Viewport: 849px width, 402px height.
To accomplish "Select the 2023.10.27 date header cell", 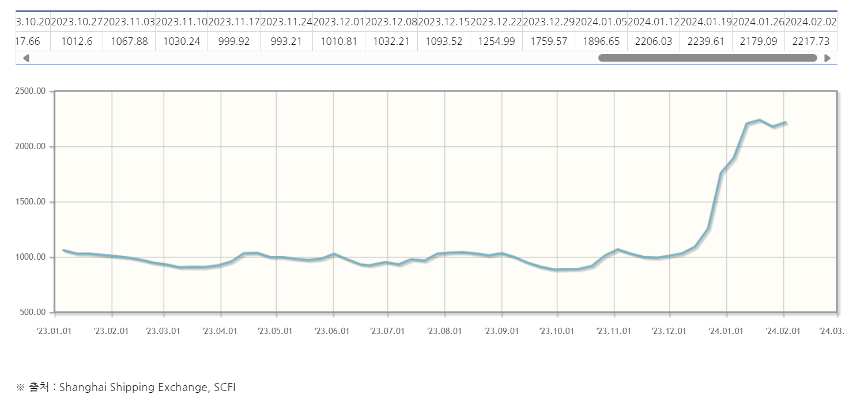I will (x=77, y=22).
